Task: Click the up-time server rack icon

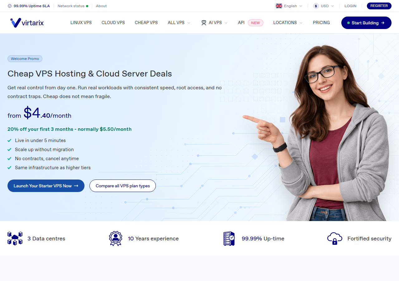Action: click(229, 239)
